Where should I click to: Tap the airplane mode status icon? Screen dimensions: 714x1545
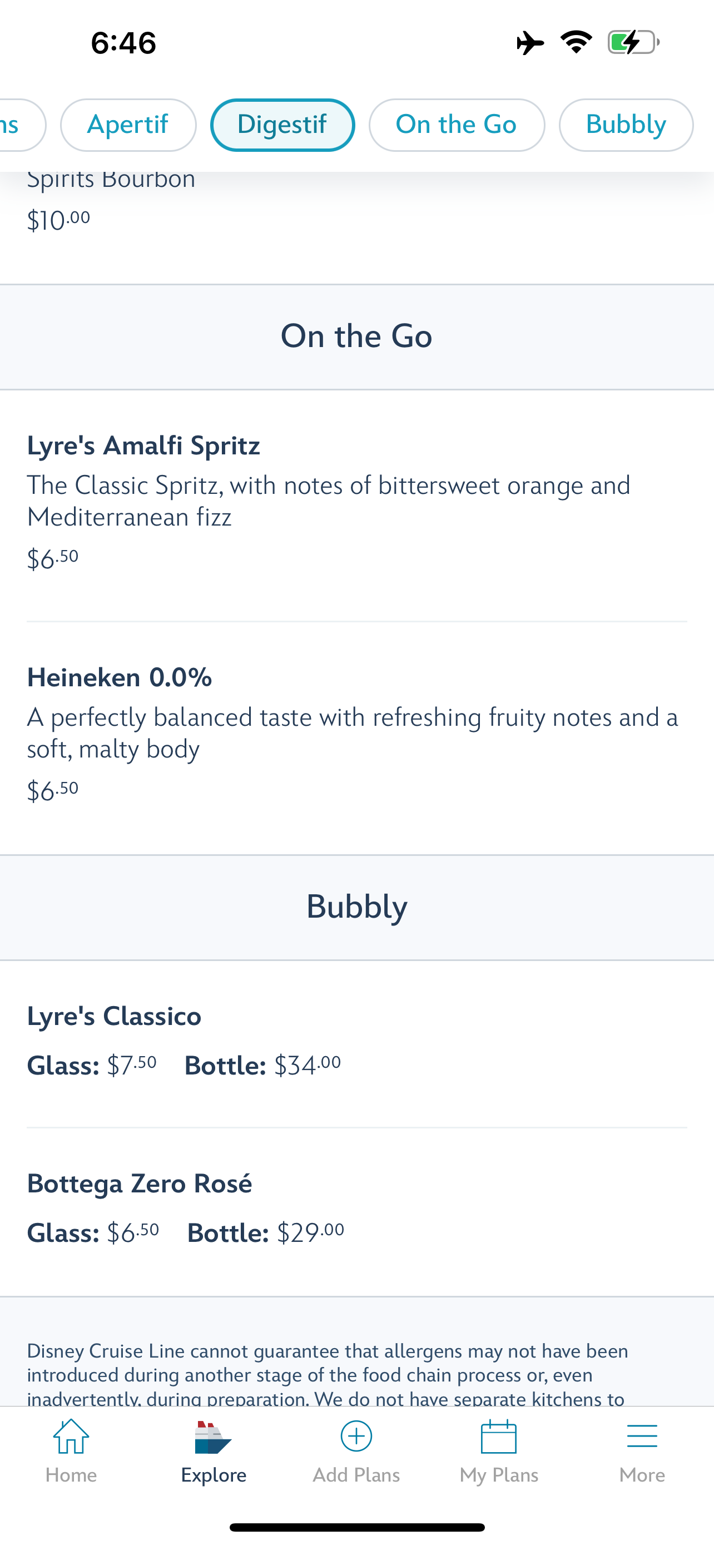coord(530,43)
